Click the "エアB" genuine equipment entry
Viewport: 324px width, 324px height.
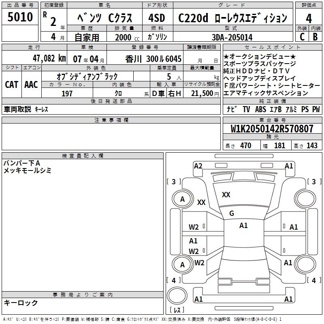coord(276,109)
